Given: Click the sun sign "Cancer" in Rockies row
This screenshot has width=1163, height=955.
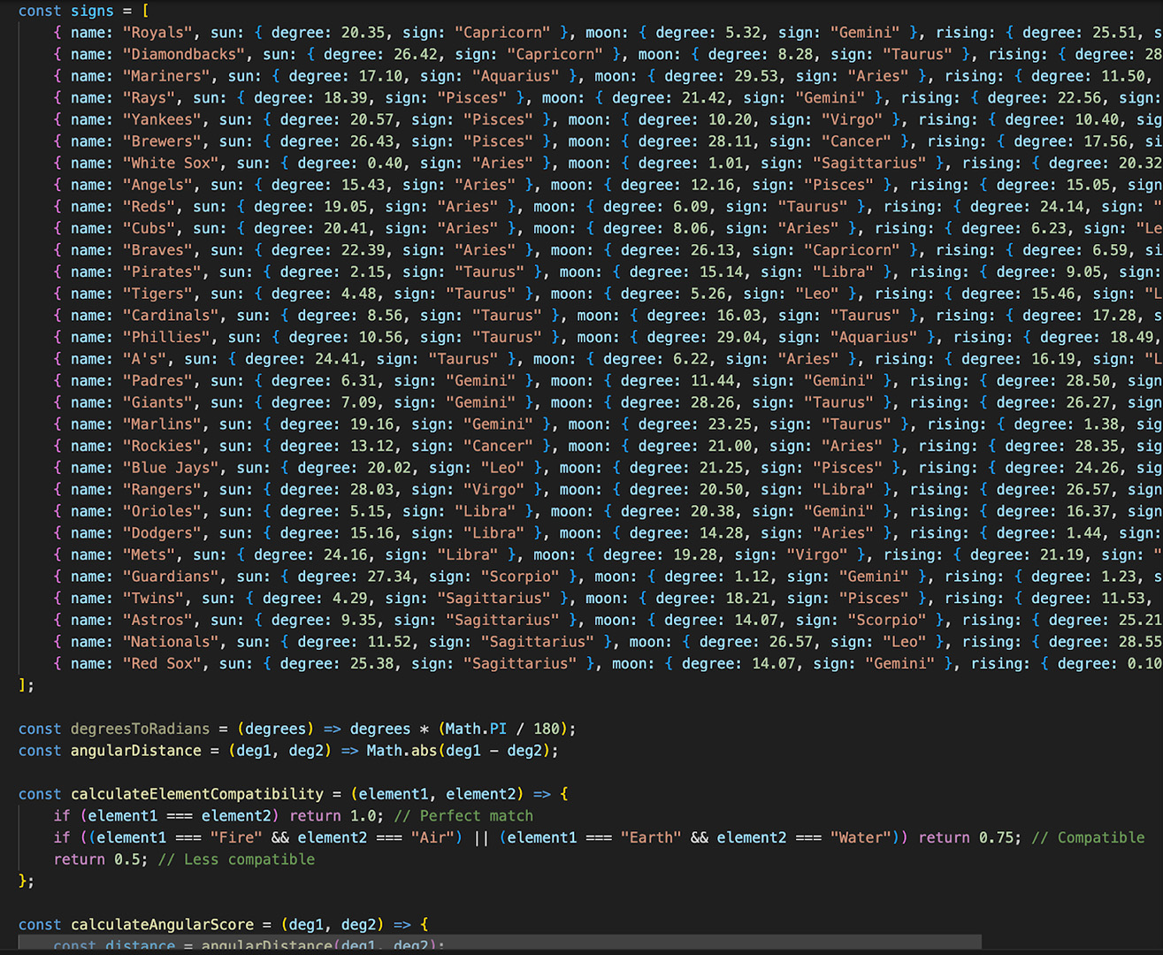Looking at the screenshot, I should point(498,446).
